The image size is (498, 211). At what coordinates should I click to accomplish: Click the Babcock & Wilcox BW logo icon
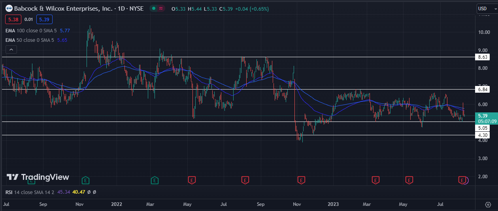(8, 8)
